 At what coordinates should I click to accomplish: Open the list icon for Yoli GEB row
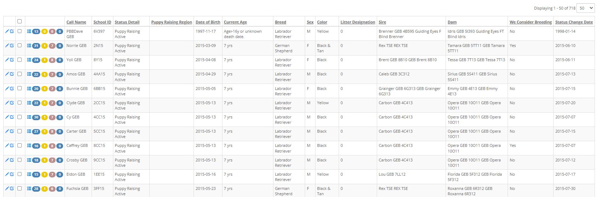point(29,60)
